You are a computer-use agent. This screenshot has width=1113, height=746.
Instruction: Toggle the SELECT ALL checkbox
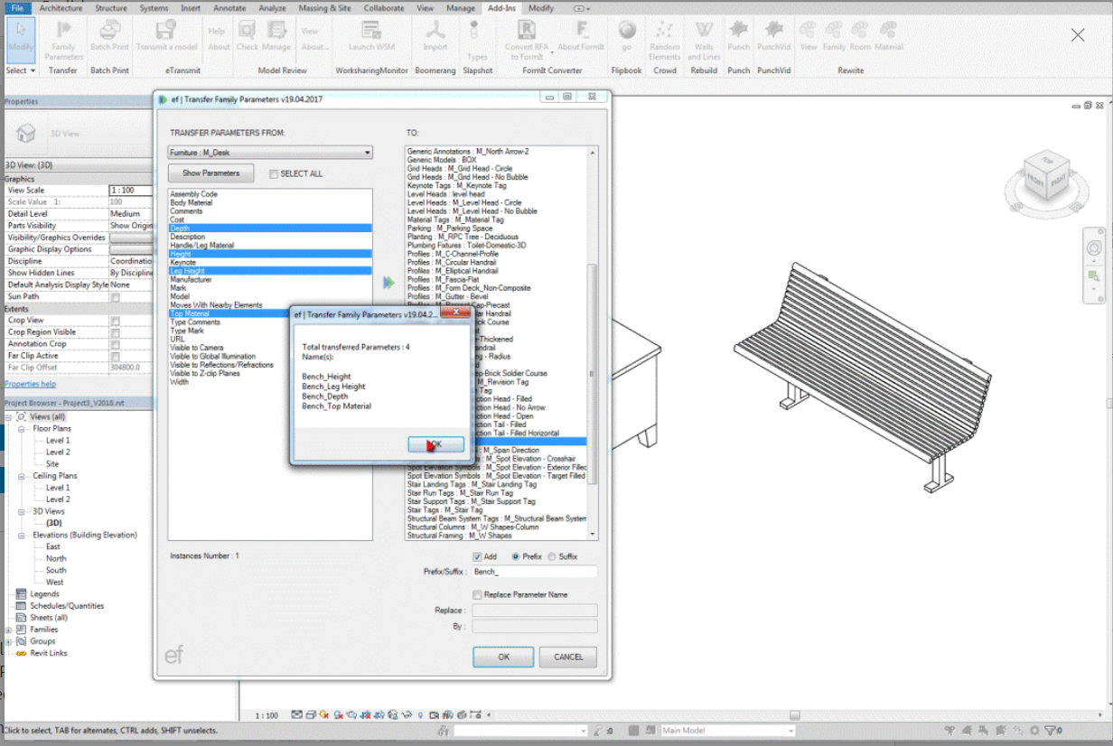coord(274,174)
